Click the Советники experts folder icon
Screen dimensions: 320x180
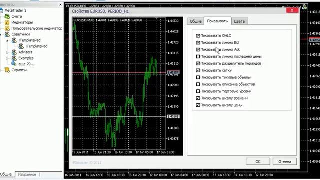tap(7, 34)
